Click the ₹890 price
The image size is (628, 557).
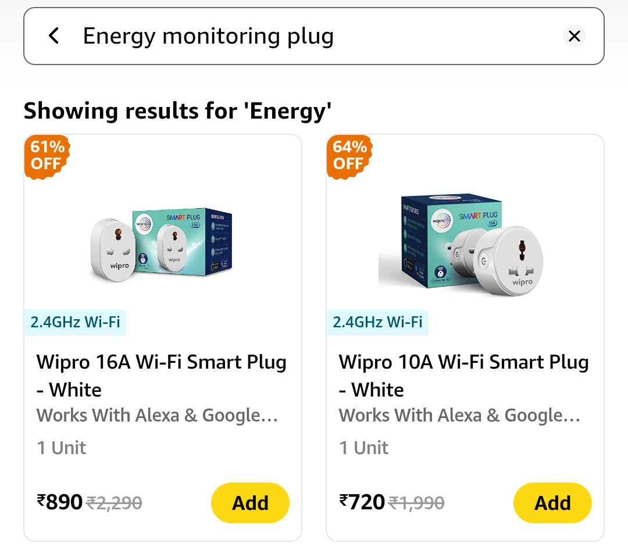(59, 501)
